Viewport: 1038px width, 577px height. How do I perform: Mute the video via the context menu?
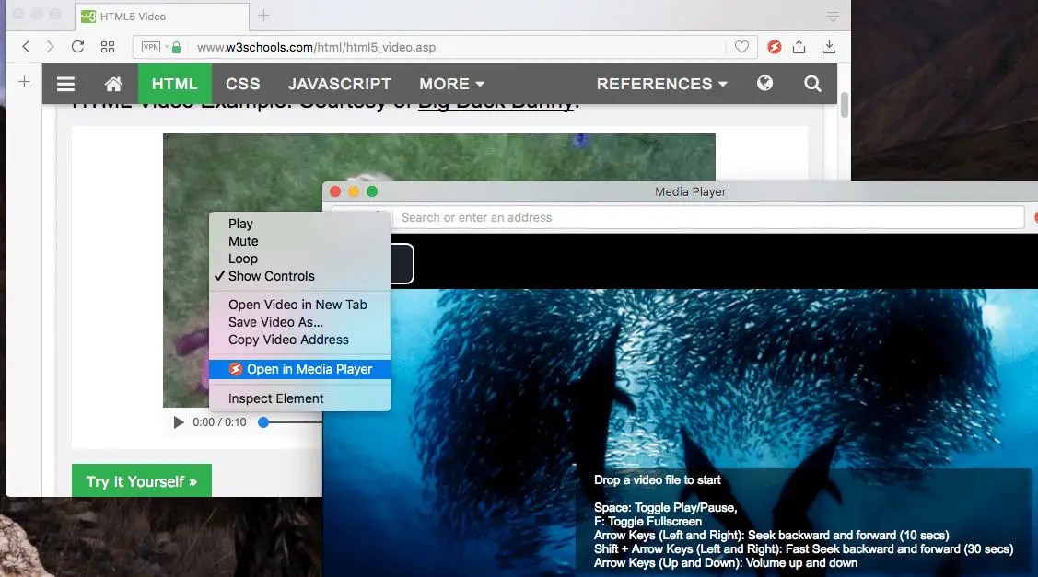[242, 241]
